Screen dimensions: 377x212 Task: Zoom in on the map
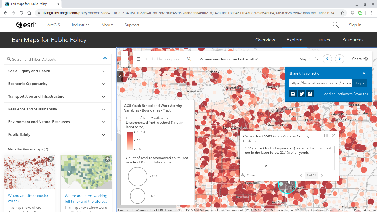tap(124, 55)
